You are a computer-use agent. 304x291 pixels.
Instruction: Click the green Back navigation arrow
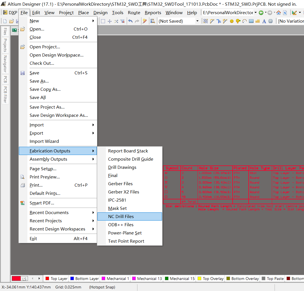[x=261, y=13]
